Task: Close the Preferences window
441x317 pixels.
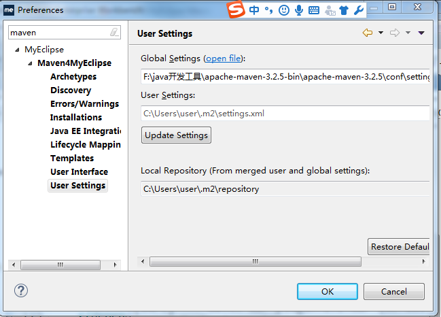Action: click(x=417, y=7)
